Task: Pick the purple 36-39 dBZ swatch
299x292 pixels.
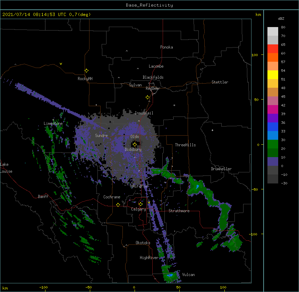Action: click(273, 118)
